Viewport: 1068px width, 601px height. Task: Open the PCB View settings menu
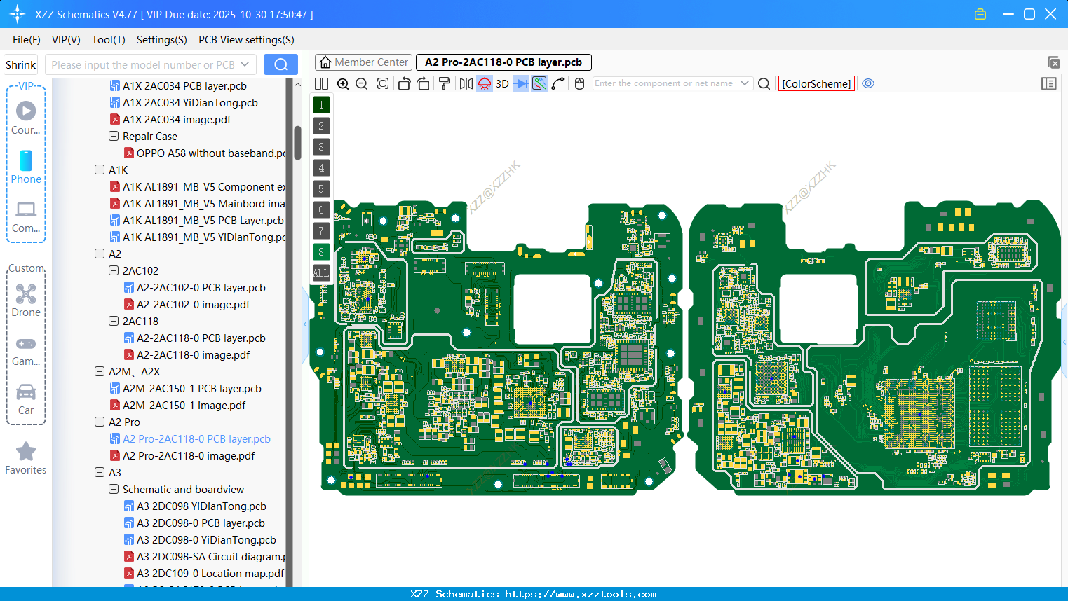(x=246, y=40)
